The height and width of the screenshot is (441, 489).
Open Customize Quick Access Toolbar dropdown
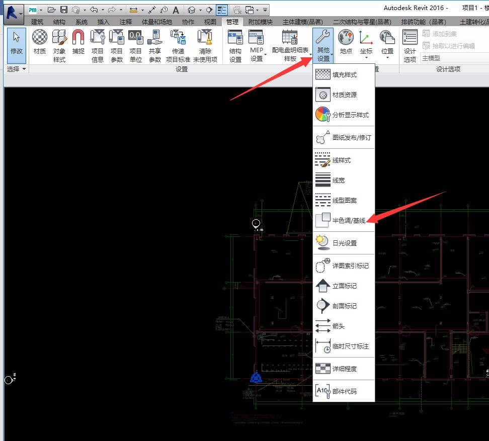pyautogui.click(x=265, y=10)
